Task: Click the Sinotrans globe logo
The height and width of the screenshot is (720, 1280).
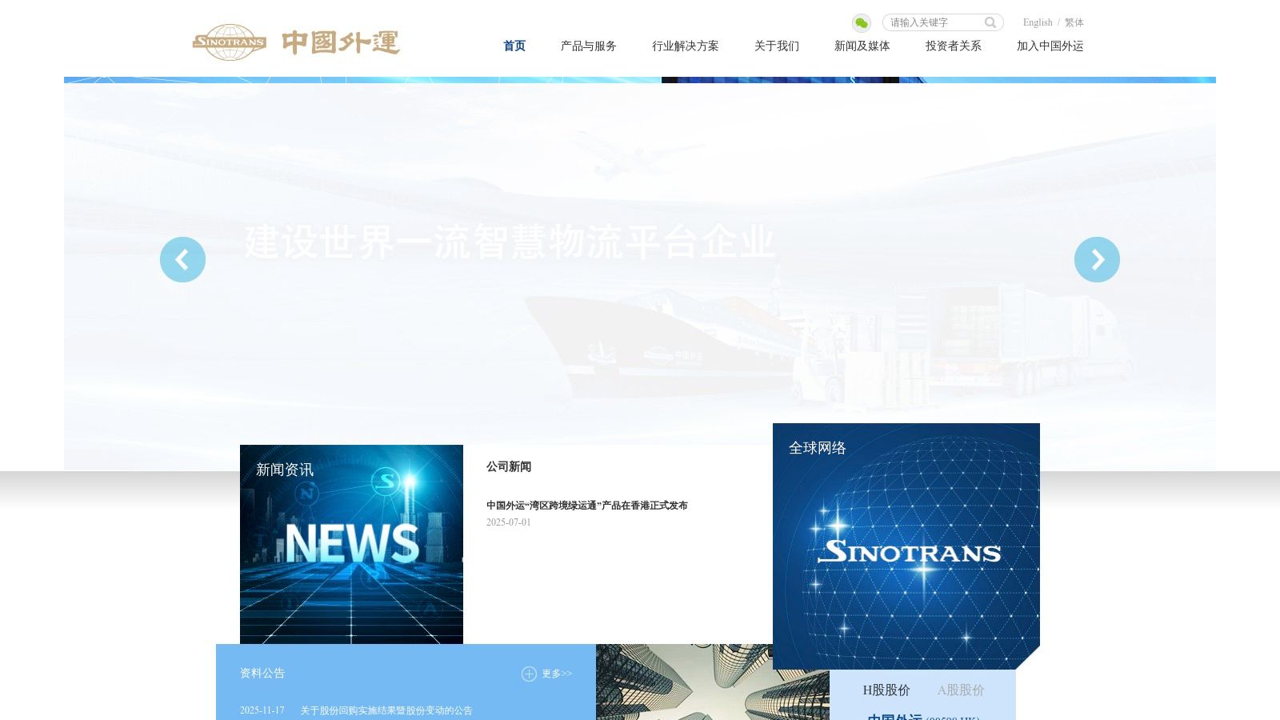Action: point(230,42)
